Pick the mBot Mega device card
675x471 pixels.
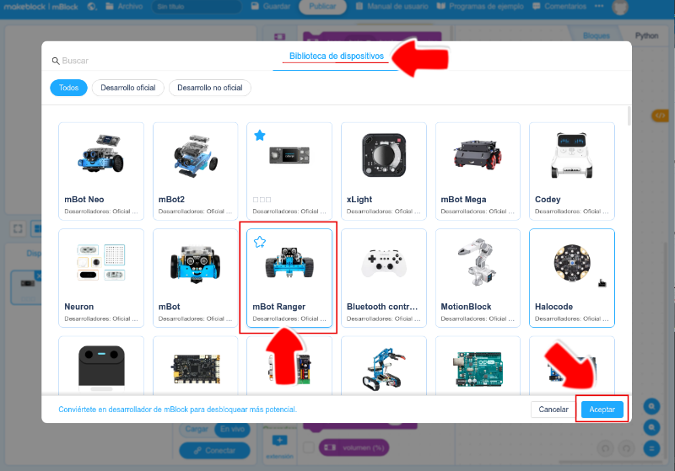[x=478, y=171]
